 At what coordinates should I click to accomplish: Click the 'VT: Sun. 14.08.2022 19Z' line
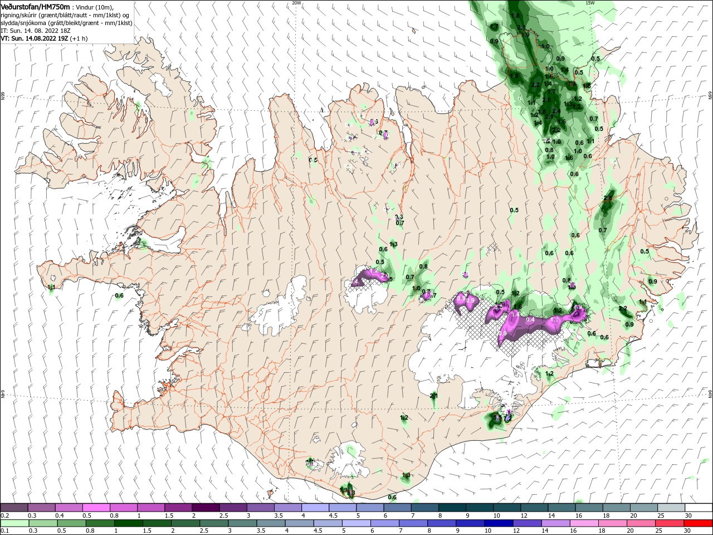[35, 38]
